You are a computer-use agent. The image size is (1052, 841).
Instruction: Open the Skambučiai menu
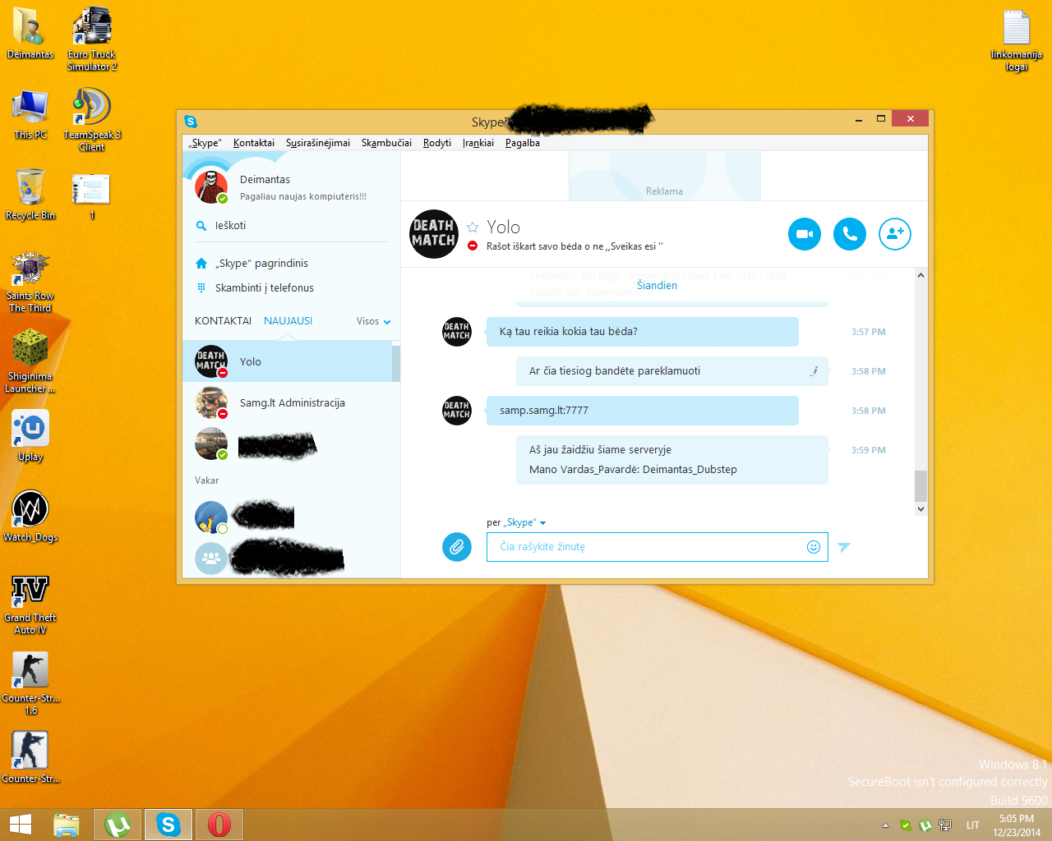(386, 143)
